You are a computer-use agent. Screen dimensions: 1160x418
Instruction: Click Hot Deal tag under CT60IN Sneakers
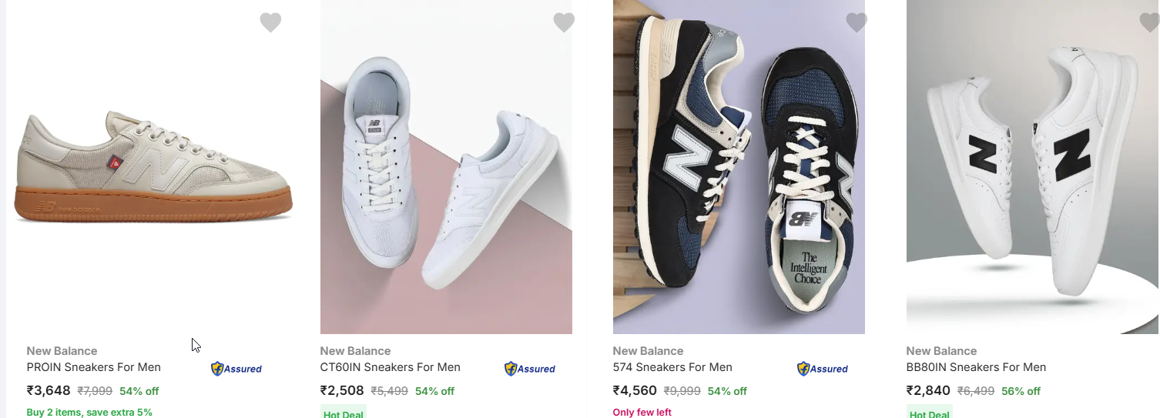(344, 413)
